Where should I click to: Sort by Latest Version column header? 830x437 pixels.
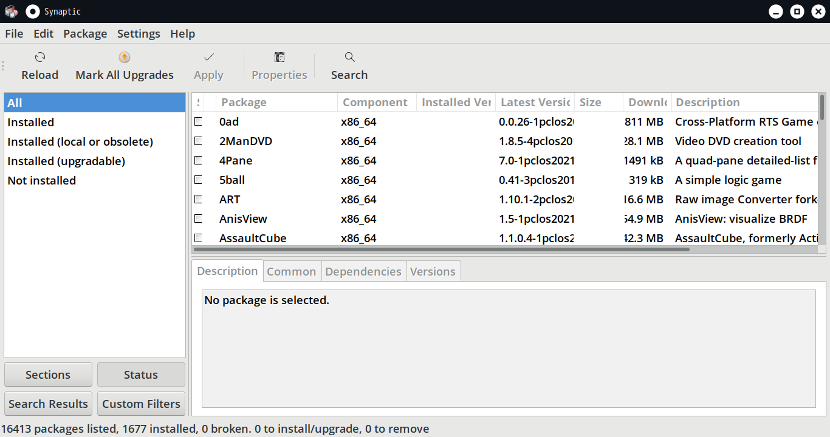click(535, 102)
